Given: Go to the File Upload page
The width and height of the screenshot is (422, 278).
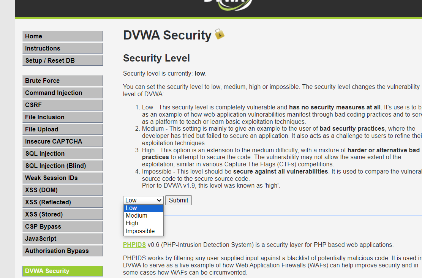Looking at the screenshot, I should pyautogui.click(x=62, y=129).
